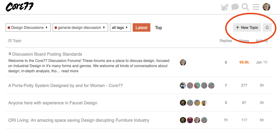Open the cat icon in header
Screen dimensions: 280x131
point(225,7)
